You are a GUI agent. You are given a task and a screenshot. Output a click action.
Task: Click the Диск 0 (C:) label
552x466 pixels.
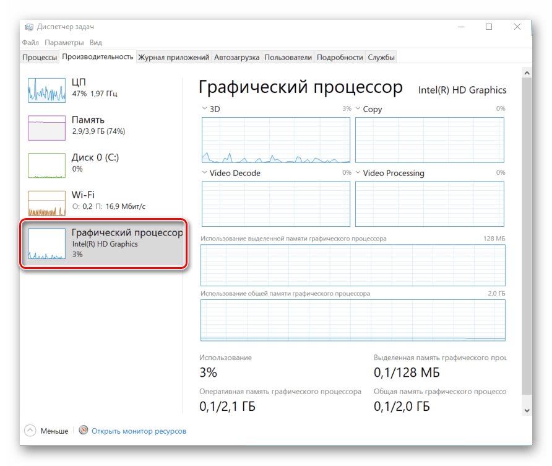click(95, 157)
